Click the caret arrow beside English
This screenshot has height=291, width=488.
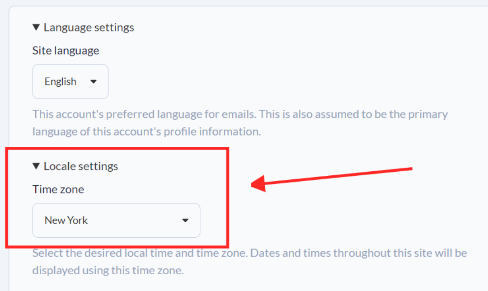(x=94, y=82)
